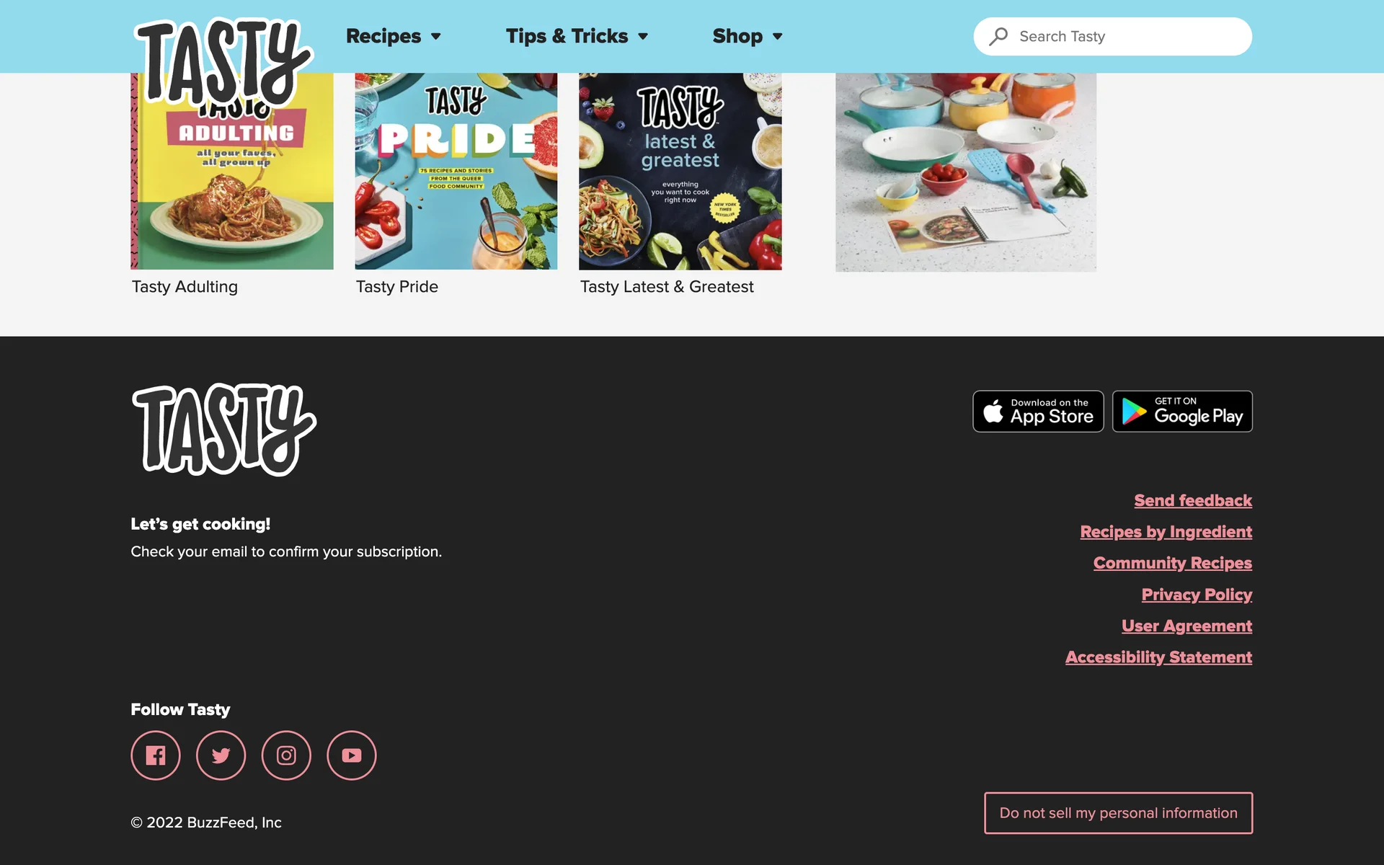Open Tasty's YouTube channel icon
The width and height of the screenshot is (1384, 865).
click(x=352, y=755)
